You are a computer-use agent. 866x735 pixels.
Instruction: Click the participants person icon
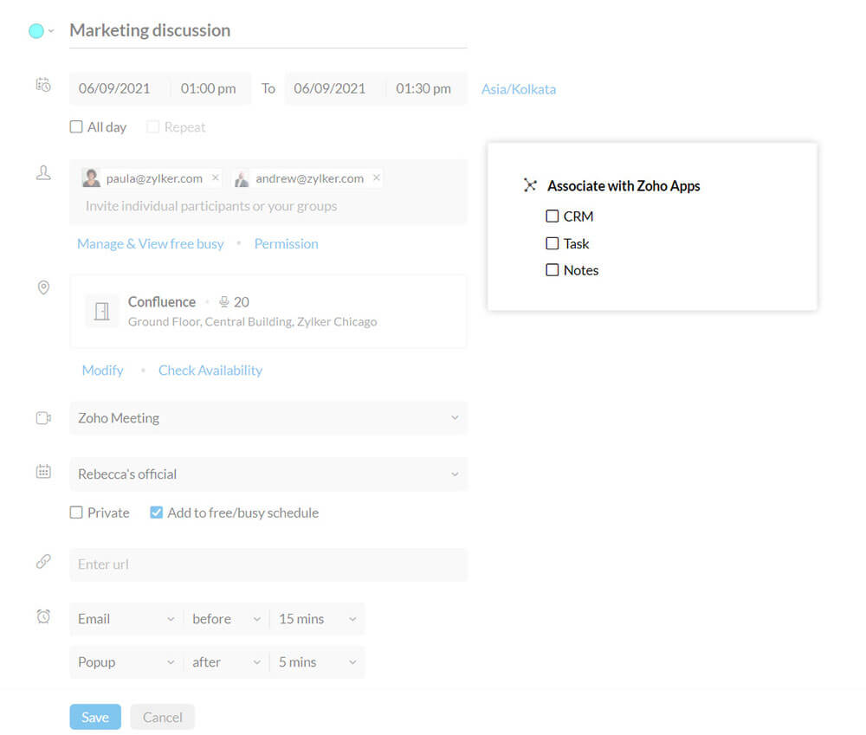[x=43, y=173]
